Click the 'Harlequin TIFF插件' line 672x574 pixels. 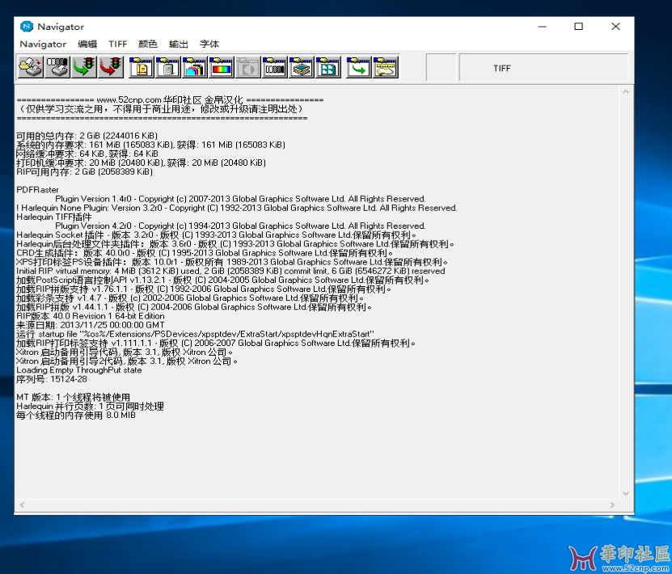coord(54,217)
